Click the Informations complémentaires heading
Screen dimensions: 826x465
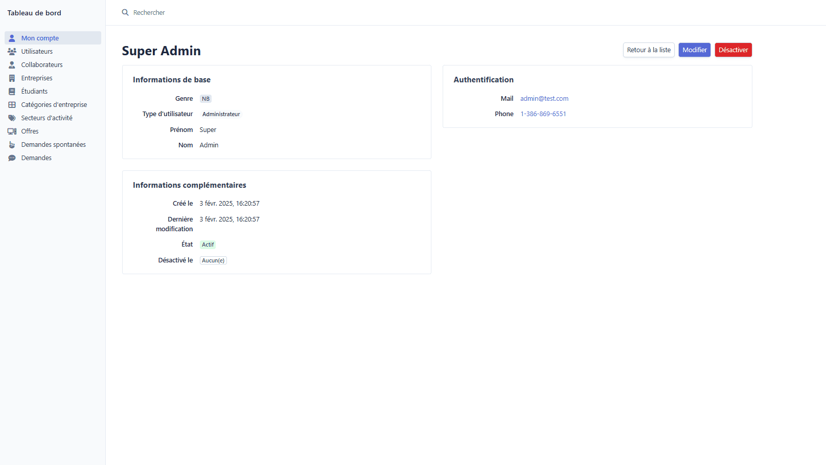[190, 185]
